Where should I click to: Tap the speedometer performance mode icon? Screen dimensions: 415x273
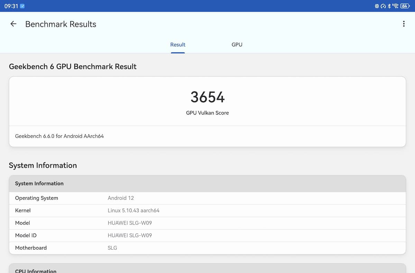pos(383,6)
